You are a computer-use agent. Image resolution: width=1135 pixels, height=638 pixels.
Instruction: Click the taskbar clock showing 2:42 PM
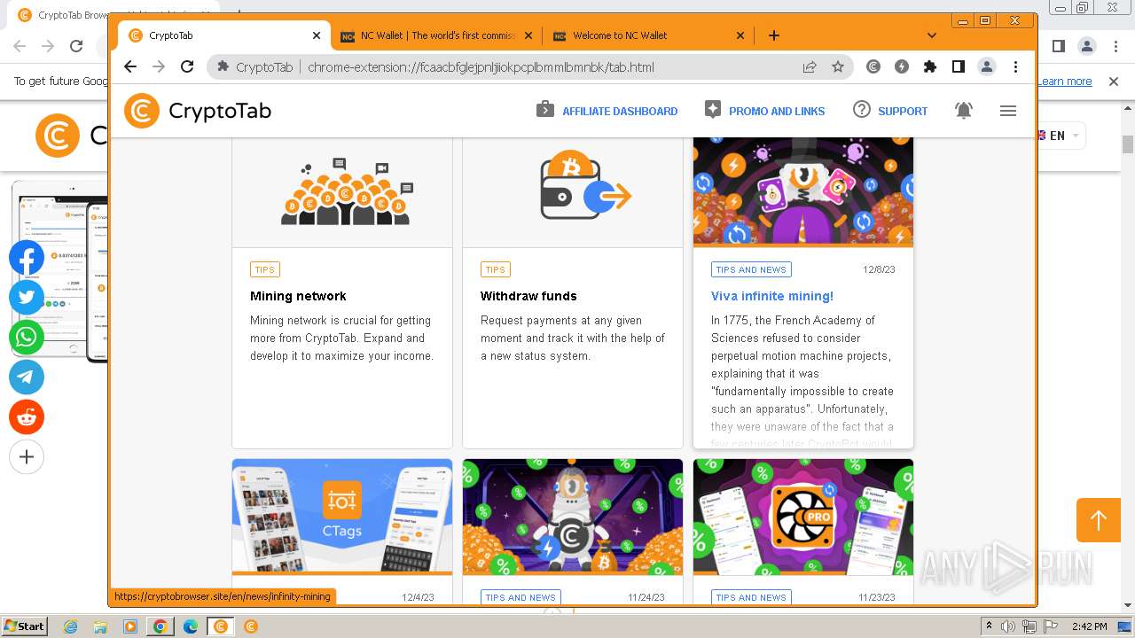click(x=1089, y=626)
